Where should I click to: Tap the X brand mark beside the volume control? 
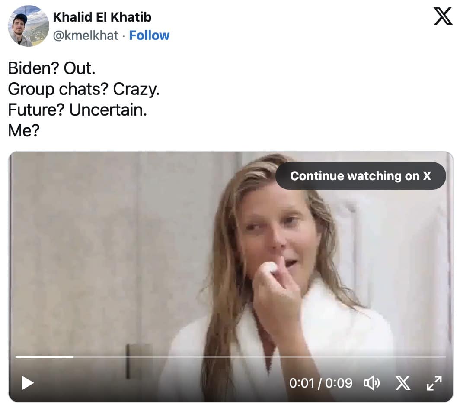pyautogui.click(x=403, y=383)
